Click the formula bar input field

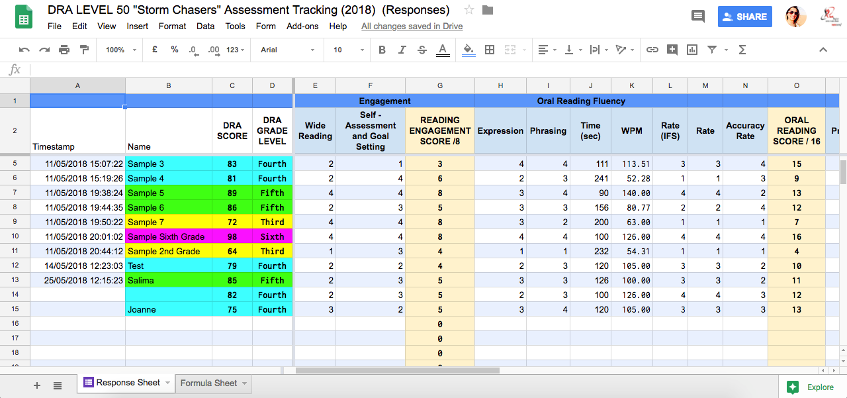click(x=423, y=70)
